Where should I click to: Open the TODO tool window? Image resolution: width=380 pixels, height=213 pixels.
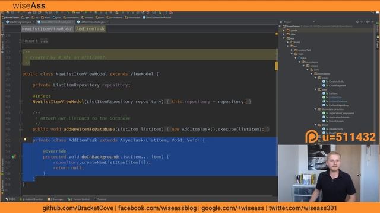pyautogui.click(x=10, y=199)
